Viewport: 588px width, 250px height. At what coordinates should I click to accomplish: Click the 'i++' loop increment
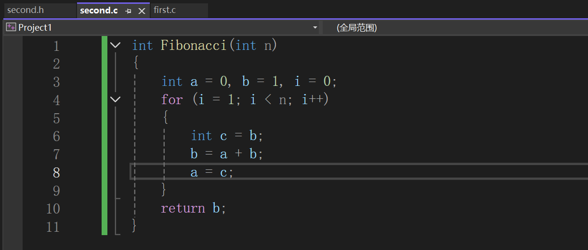tap(312, 100)
